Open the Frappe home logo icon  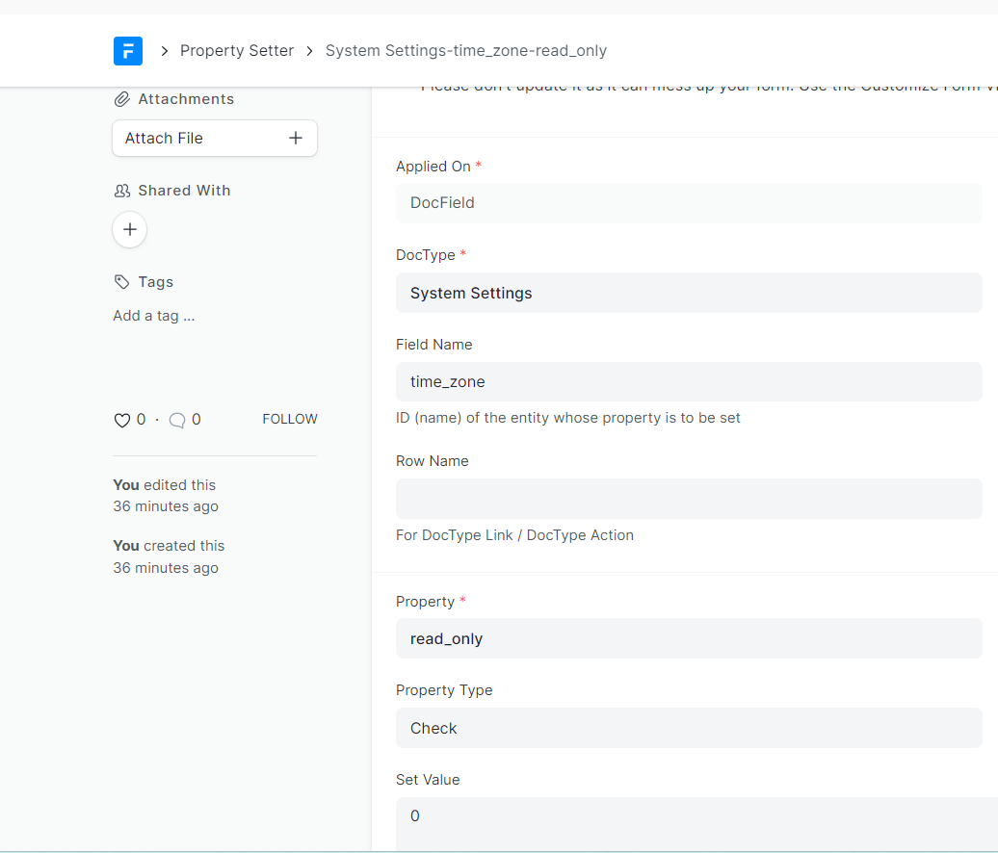coord(128,51)
